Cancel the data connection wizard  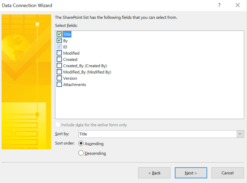(227, 173)
